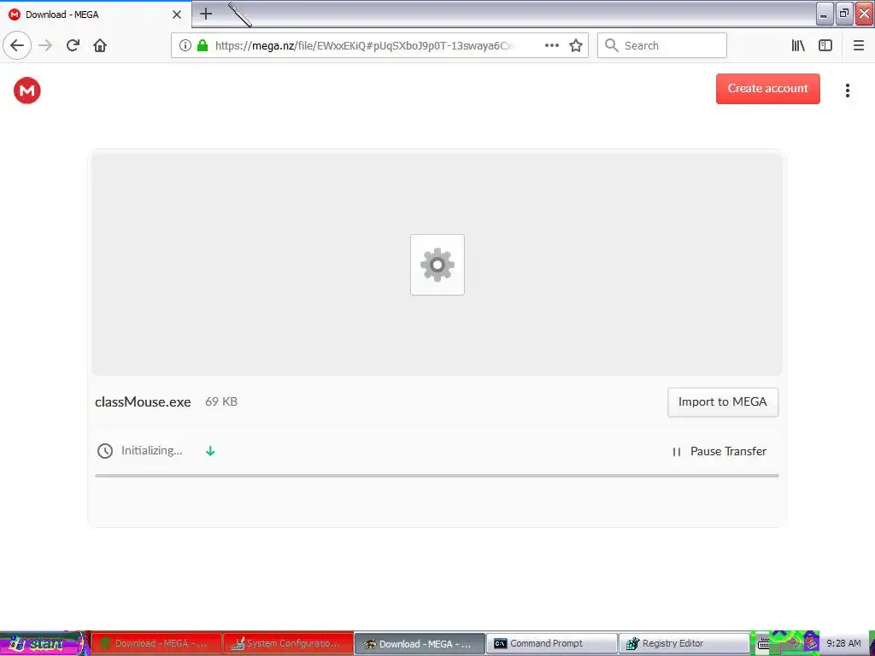Viewport: 875px width, 656px height.
Task: Switch to active Download - MEGA taskbar window
Action: [x=420, y=644]
